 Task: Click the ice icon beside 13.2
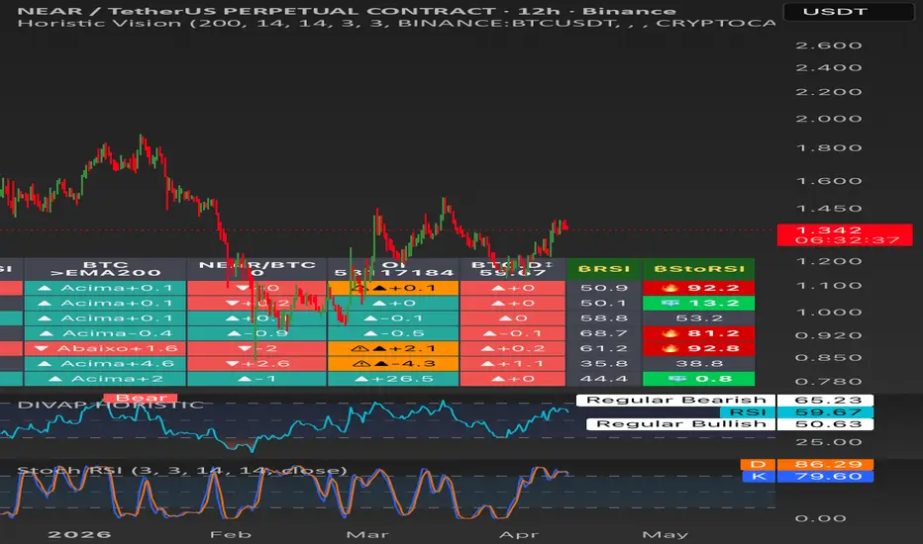(x=670, y=304)
